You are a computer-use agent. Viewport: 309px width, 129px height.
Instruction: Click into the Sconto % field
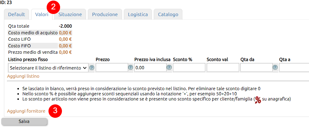coord(189,68)
